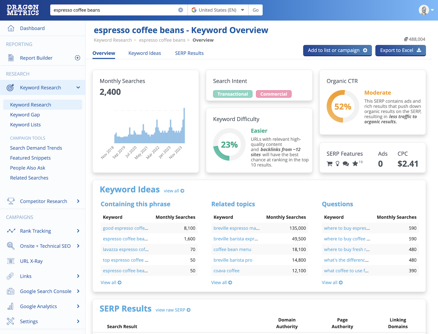The image size is (438, 334).
Task: Click Add to list or campaign button
Action: tap(337, 50)
